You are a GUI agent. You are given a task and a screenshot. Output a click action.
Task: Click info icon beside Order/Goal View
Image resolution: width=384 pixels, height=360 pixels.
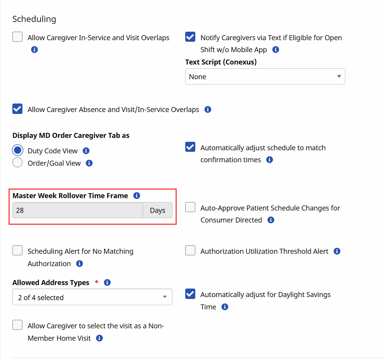(89, 163)
